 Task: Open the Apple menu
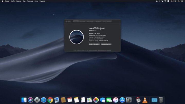[3, 1]
